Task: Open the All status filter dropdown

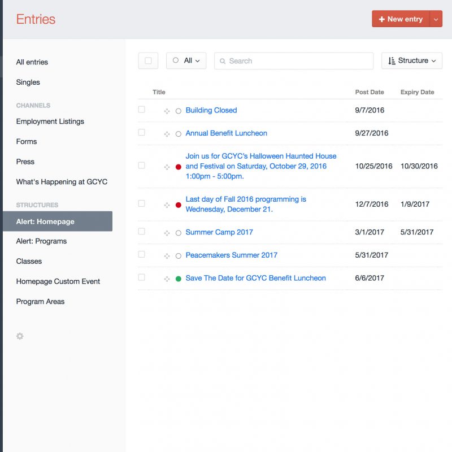Action: click(x=186, y=61)
